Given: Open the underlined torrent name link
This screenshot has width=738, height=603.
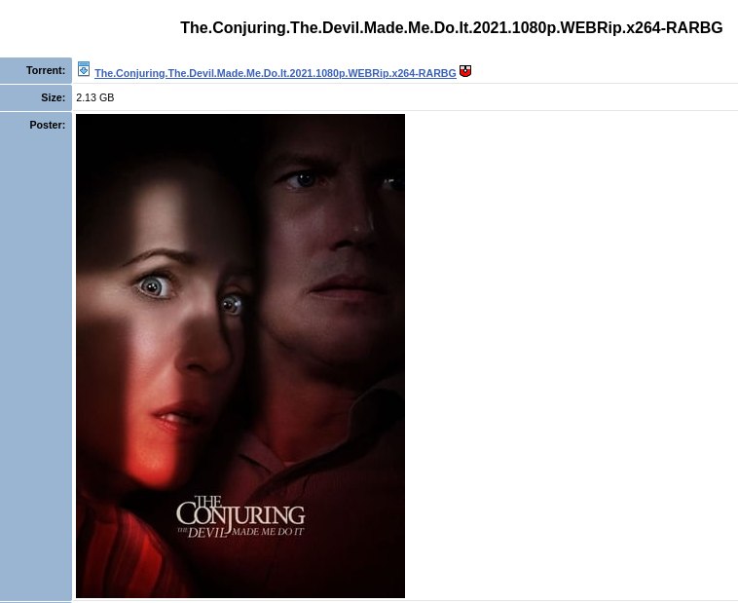Looking at the screenshot, I should 276,73.
